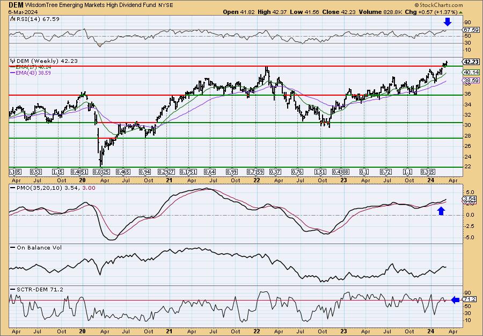Click the green up-triangle beside Chg
Screen dimensions: 483x336
(460, 12)
